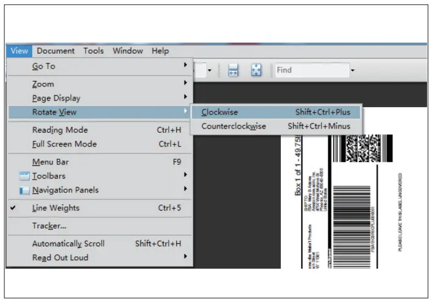The height and width of the screenshot is (304, 435).
Task: Open the Toolbars submenu
Action: click(x=100, y=176)
